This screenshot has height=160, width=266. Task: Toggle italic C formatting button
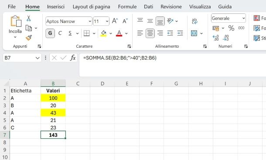coord(60,33)
